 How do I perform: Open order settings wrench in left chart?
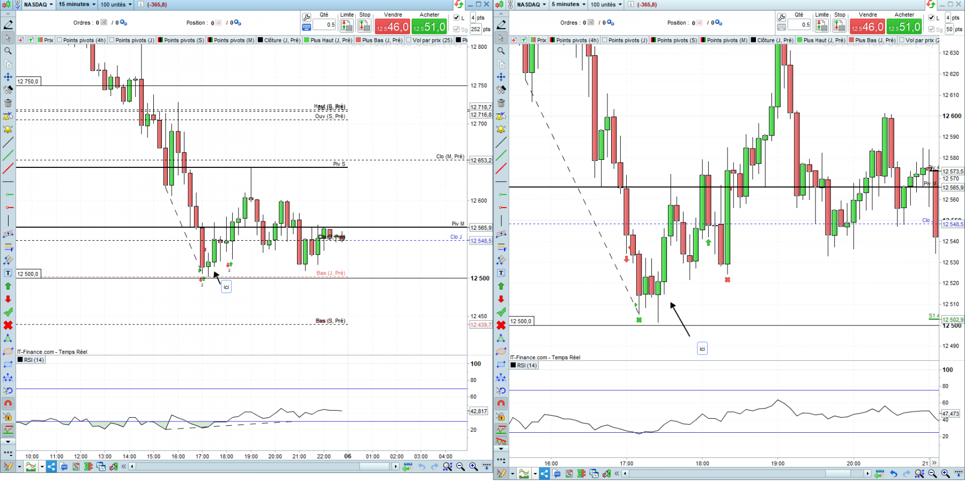307,17
